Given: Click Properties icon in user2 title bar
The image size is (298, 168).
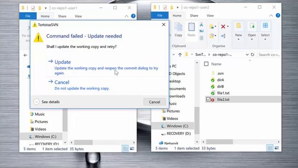Looking at the screenshot, I should pos(165,7).
